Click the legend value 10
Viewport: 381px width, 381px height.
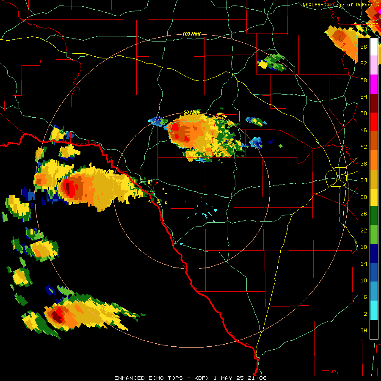(364, 280)
